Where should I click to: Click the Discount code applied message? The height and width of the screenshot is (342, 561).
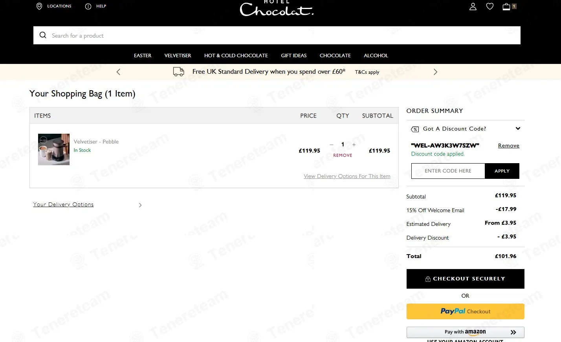coord(438,154)
